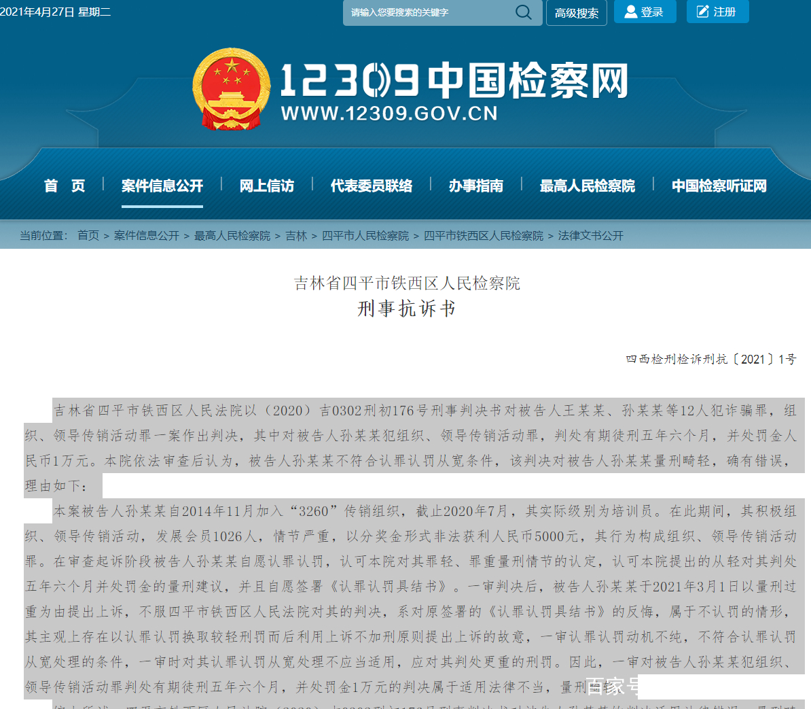This screenshot has height=709, width=811.
Task: Open 网上信访 navigation item
Action: [266, 186]
